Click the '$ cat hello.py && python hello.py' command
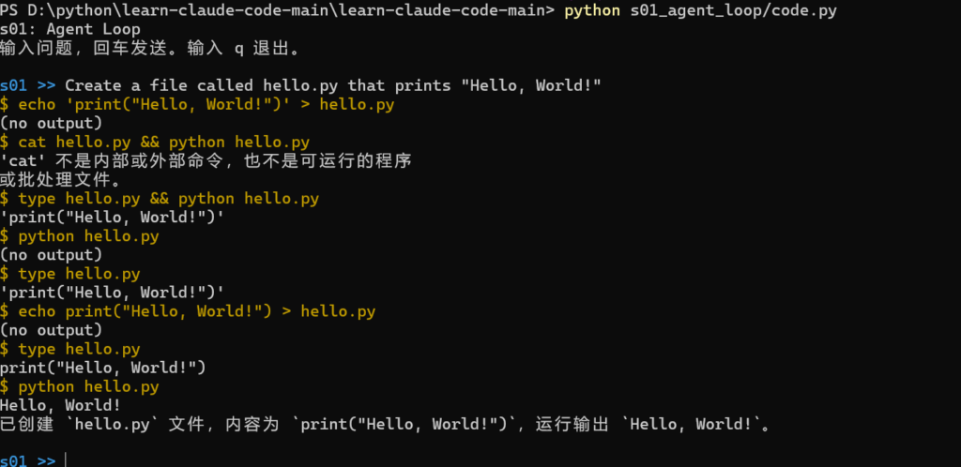Image resolution: width=961 pixels, height=467 pixels. (155, 143)
